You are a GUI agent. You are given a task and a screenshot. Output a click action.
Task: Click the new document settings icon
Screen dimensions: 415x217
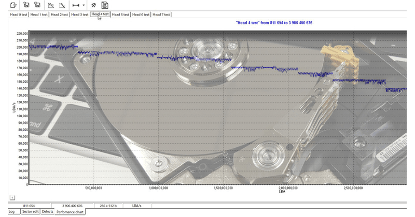coord(13,5)
